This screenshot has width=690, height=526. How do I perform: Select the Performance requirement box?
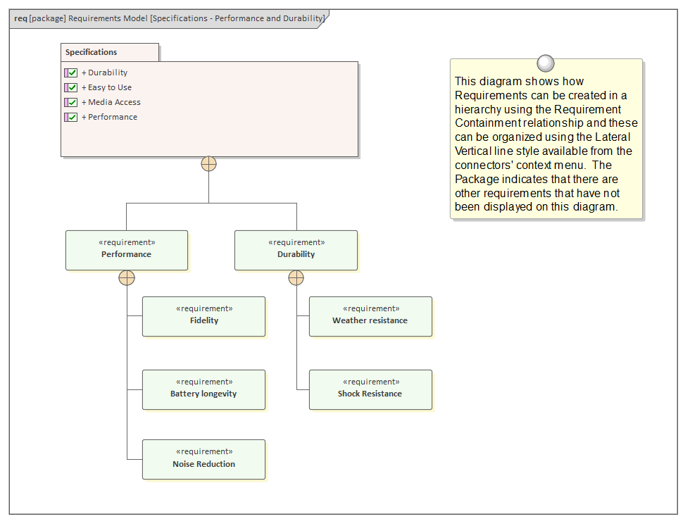[x=127, y=249]
